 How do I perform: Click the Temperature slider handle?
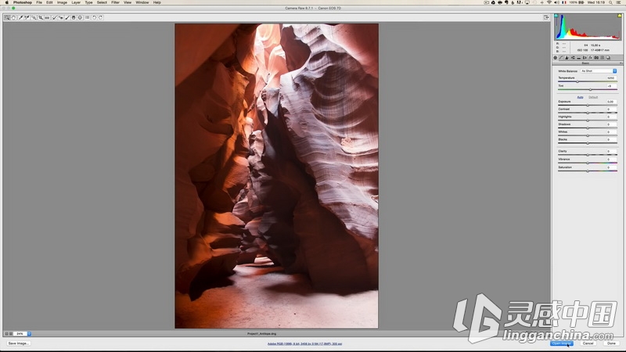pos(577,81)
